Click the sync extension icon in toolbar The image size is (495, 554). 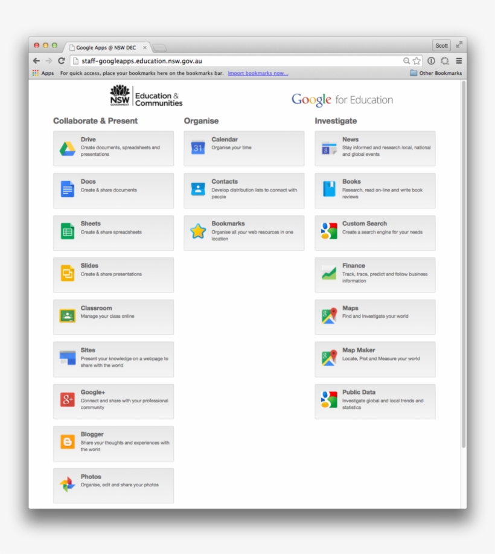[x=444, y=61]
